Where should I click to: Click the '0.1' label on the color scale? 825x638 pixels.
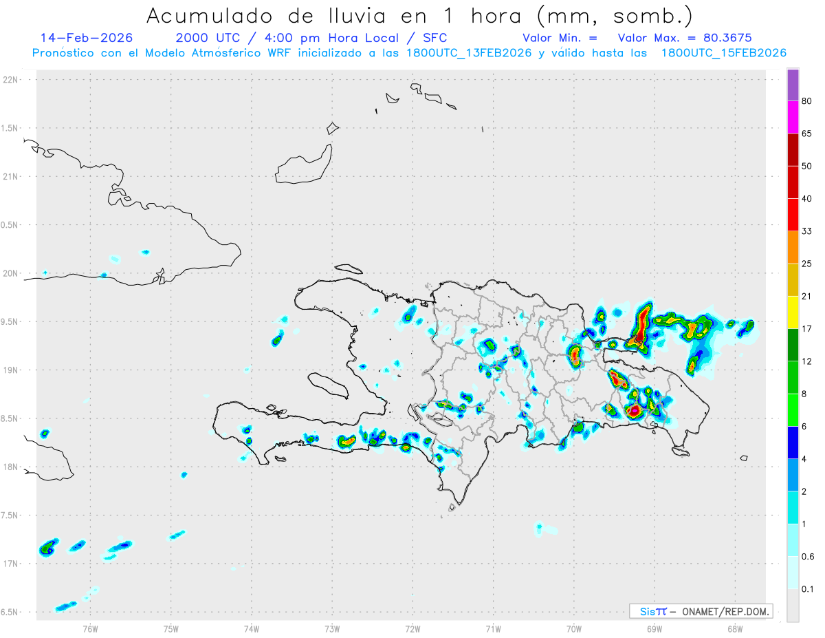[x=808, y=589]
